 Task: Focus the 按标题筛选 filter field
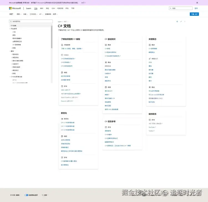point(31,21)
